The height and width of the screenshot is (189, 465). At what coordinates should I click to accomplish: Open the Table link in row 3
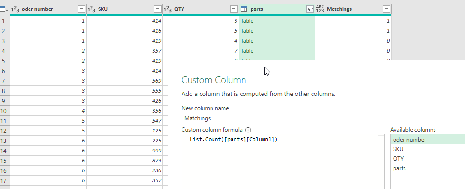pyautogui.click(x=247, y=41)
